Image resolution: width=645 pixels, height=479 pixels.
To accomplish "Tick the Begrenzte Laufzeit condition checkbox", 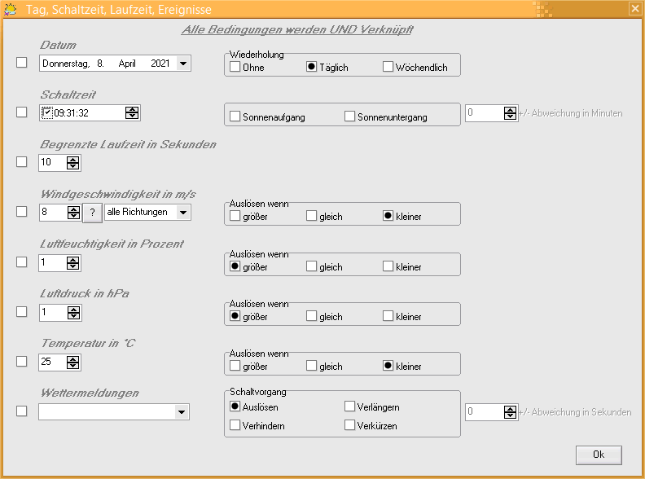I will tap(21, 162).
